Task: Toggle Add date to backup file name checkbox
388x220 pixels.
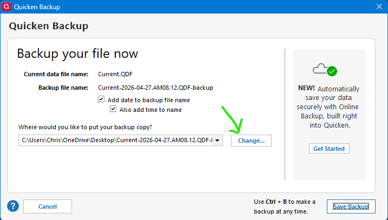Action: (x=101, y=99)
